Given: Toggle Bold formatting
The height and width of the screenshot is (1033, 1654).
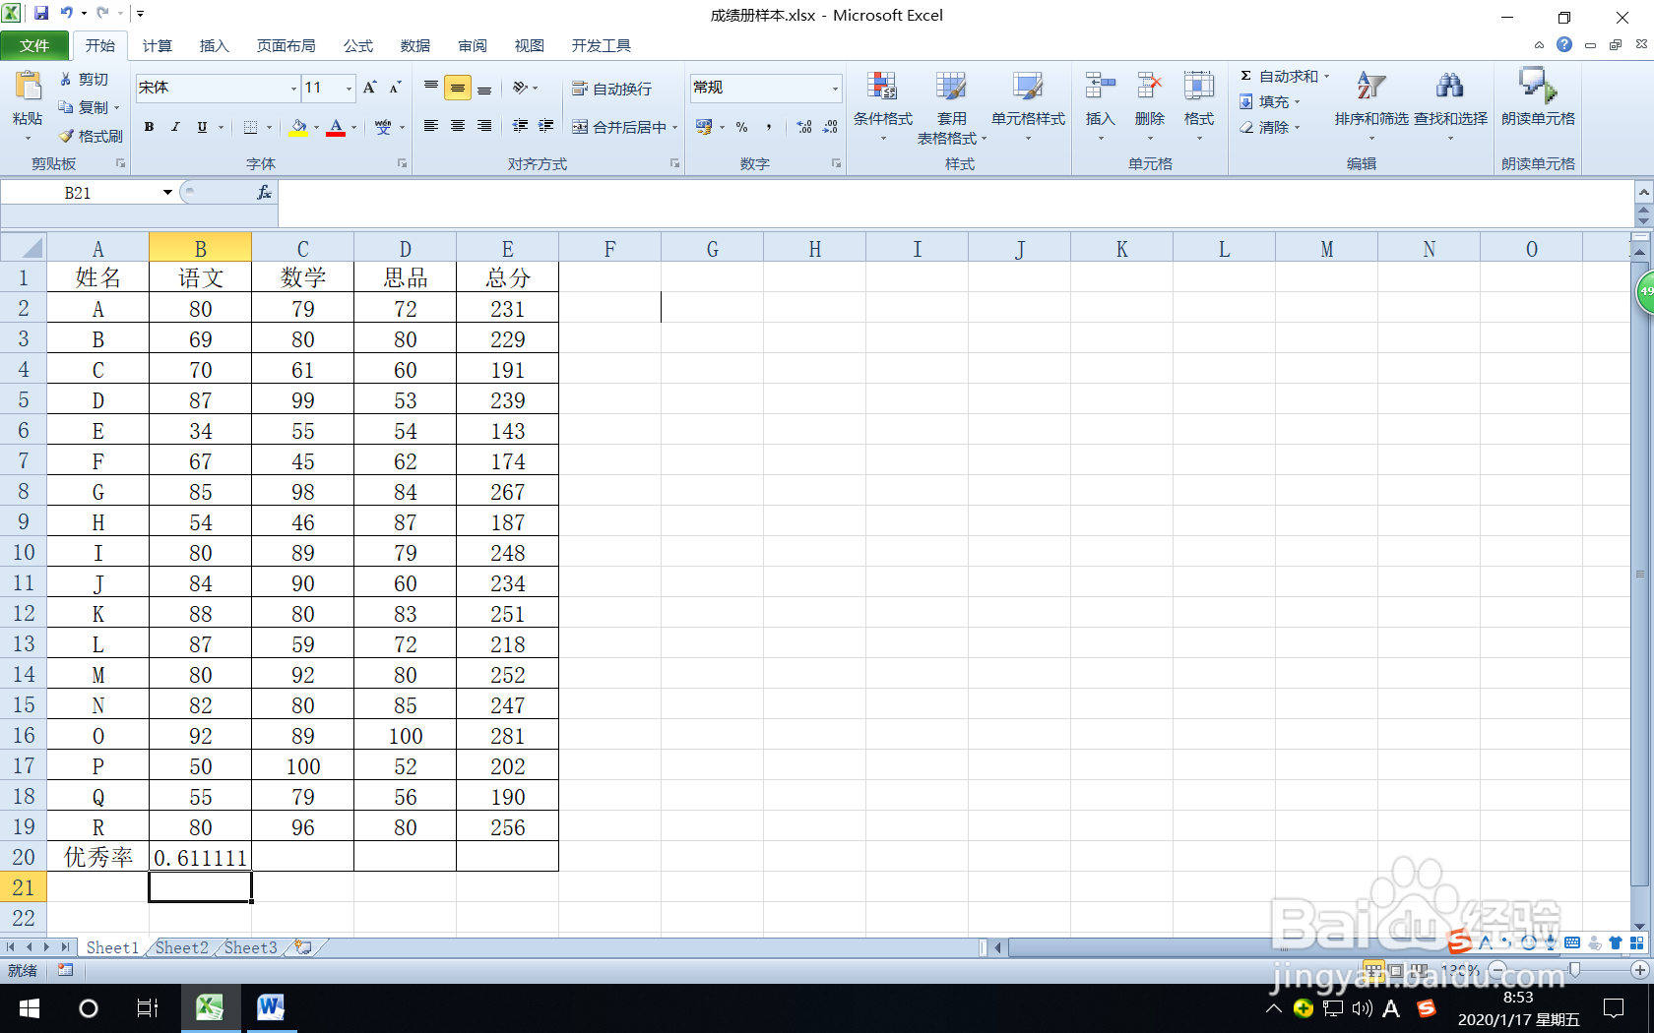Looking at the screenshot, I should 149,127.
